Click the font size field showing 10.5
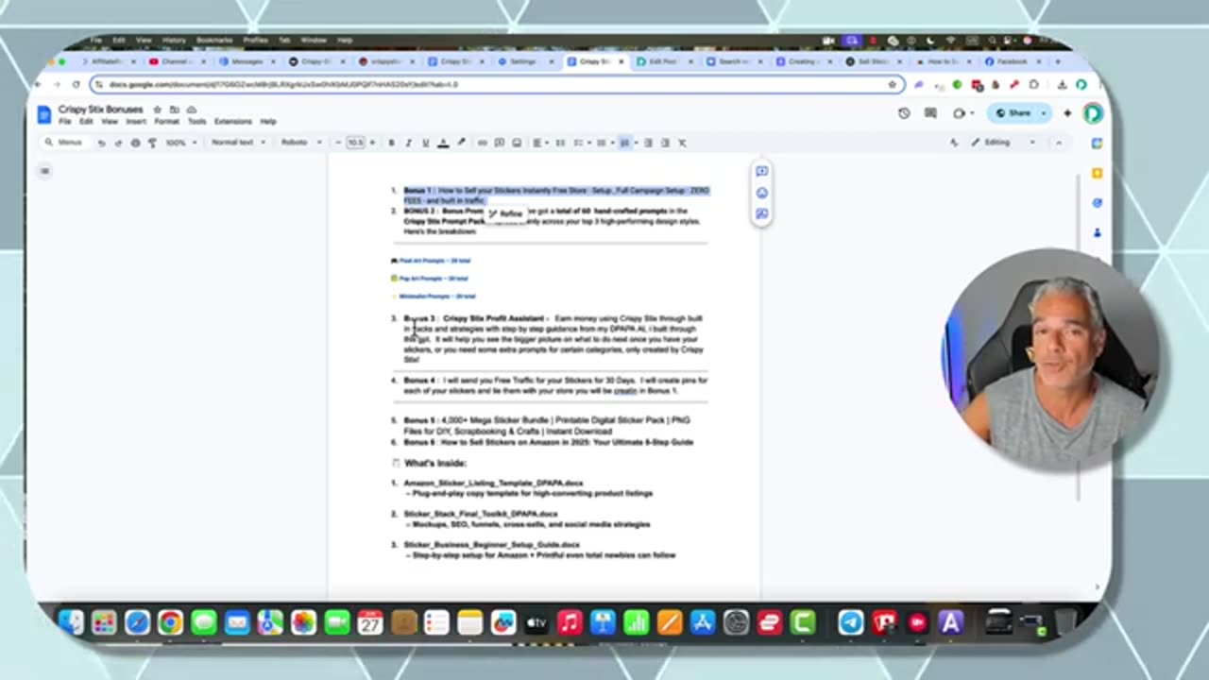1209x680 pixels. [x=355, y=143]
